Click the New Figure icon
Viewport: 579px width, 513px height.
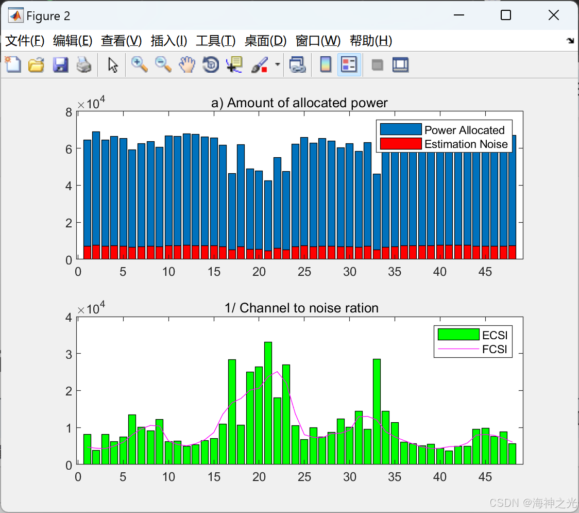click(13, 64)
